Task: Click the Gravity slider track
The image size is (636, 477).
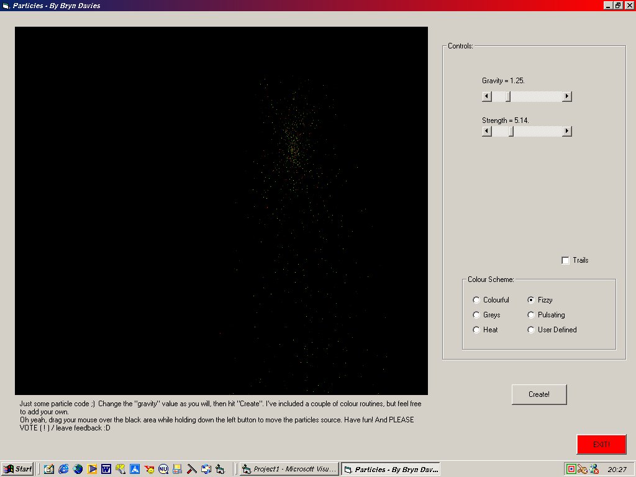Action: tap(537, 96)
